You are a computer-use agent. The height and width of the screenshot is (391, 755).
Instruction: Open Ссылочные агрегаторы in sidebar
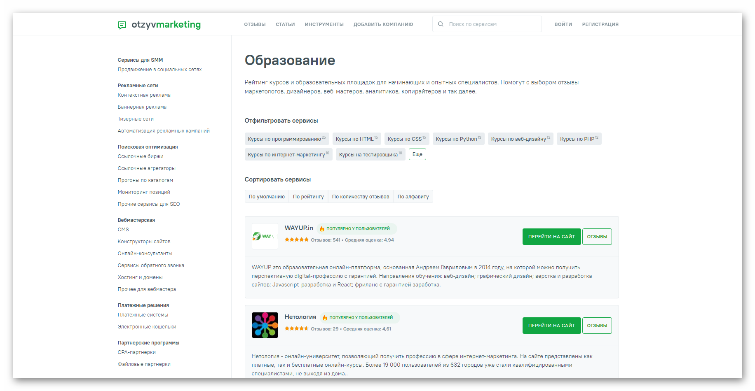pos(146,168)
